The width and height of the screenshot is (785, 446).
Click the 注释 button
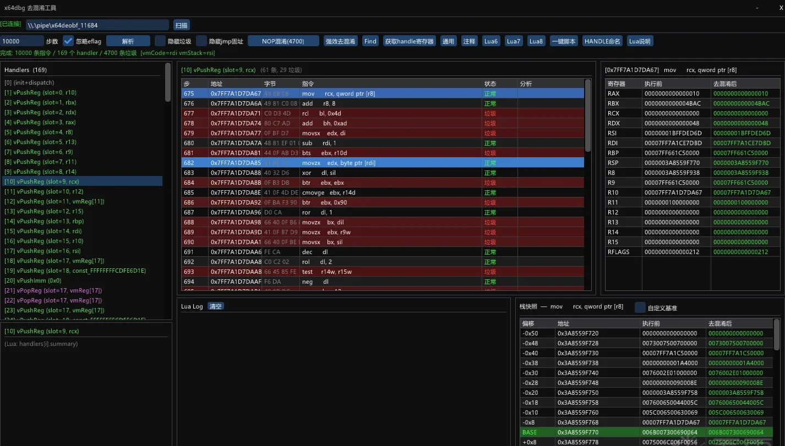click(x=470, y=41)
